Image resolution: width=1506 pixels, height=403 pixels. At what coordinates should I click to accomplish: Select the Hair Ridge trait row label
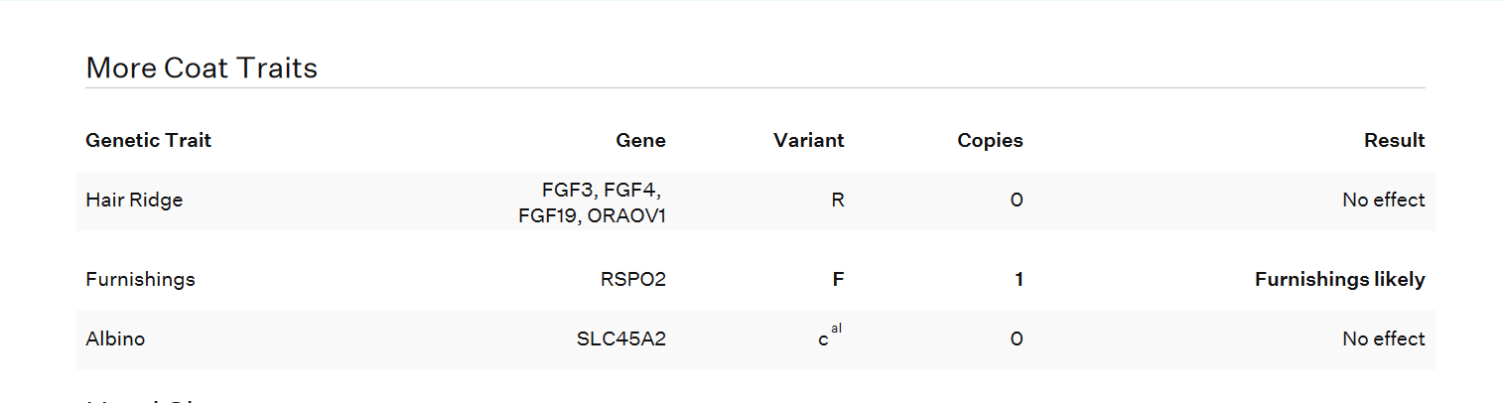[134, 200]
